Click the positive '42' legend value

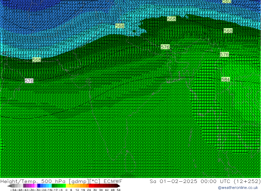[107, 190]
